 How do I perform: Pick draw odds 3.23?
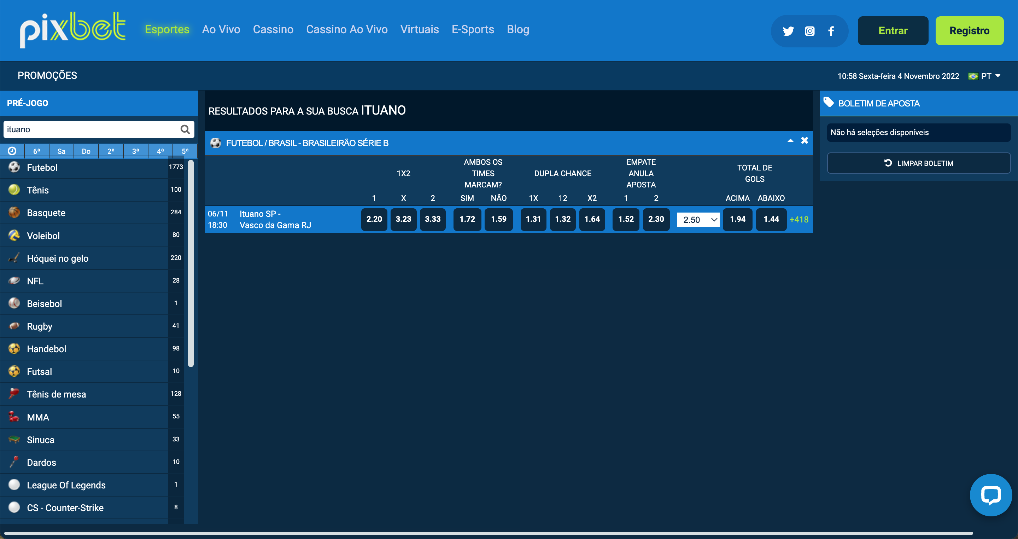coord(403,220)
